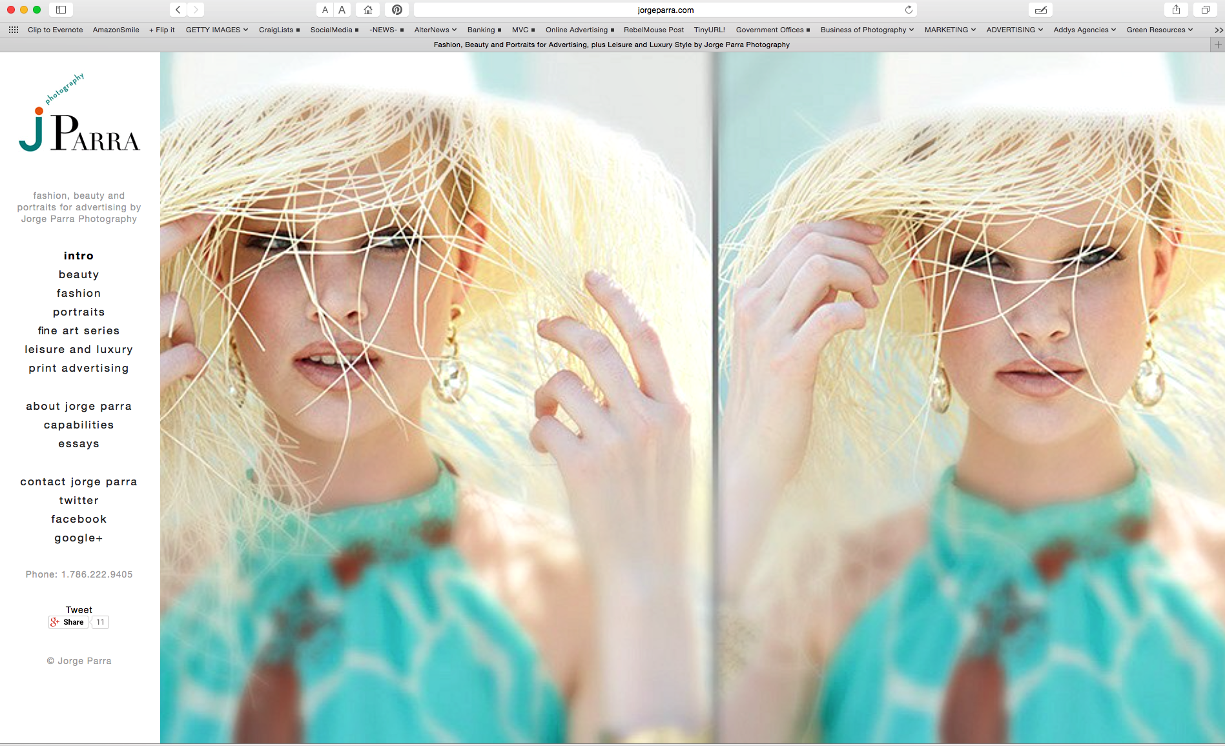Show all tabs overview icon
Viewport: 1225px width, 746px height.
[1205, 10]
